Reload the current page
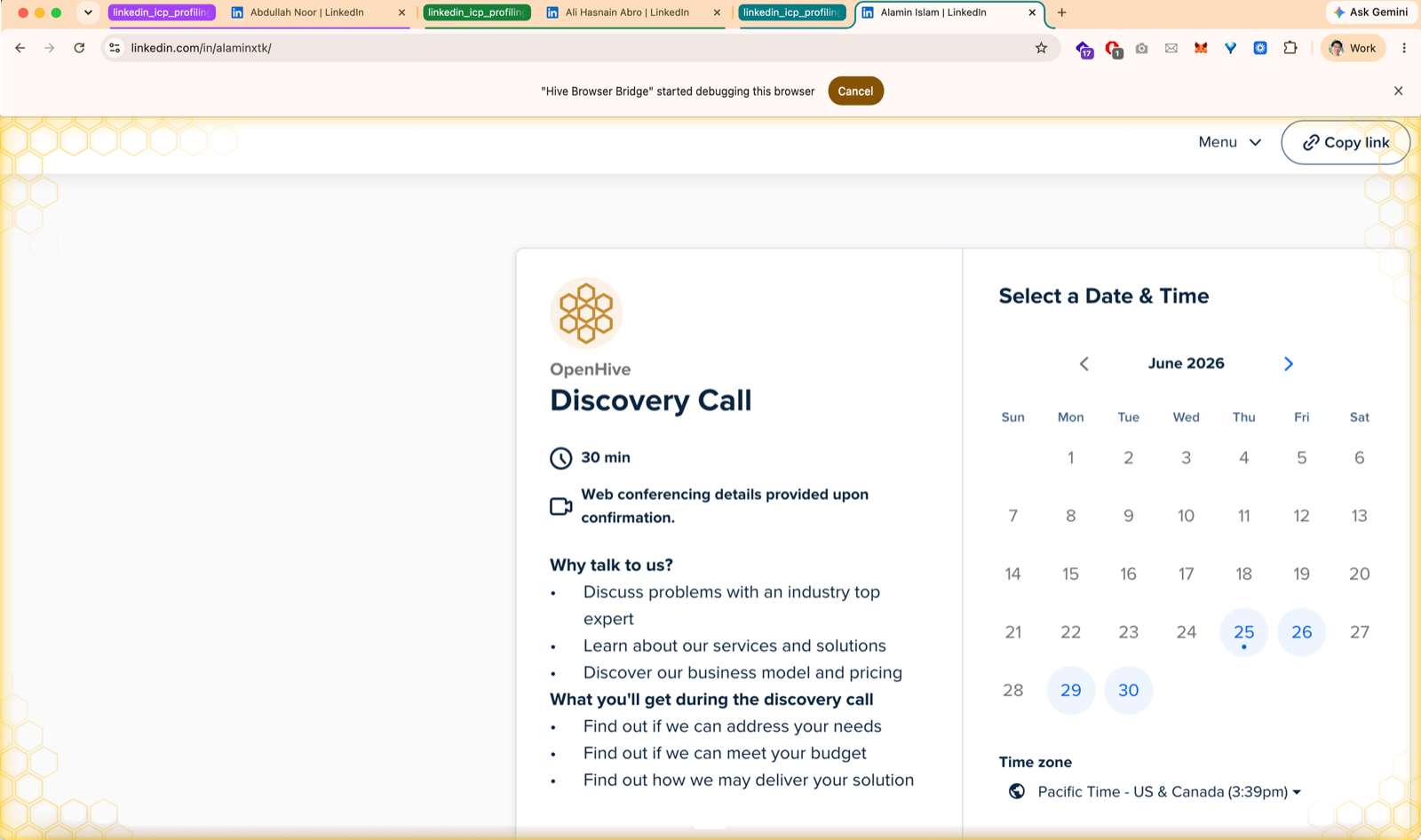Image resolution: width=1421 pixels, height=840 pixels. [79, 48]
